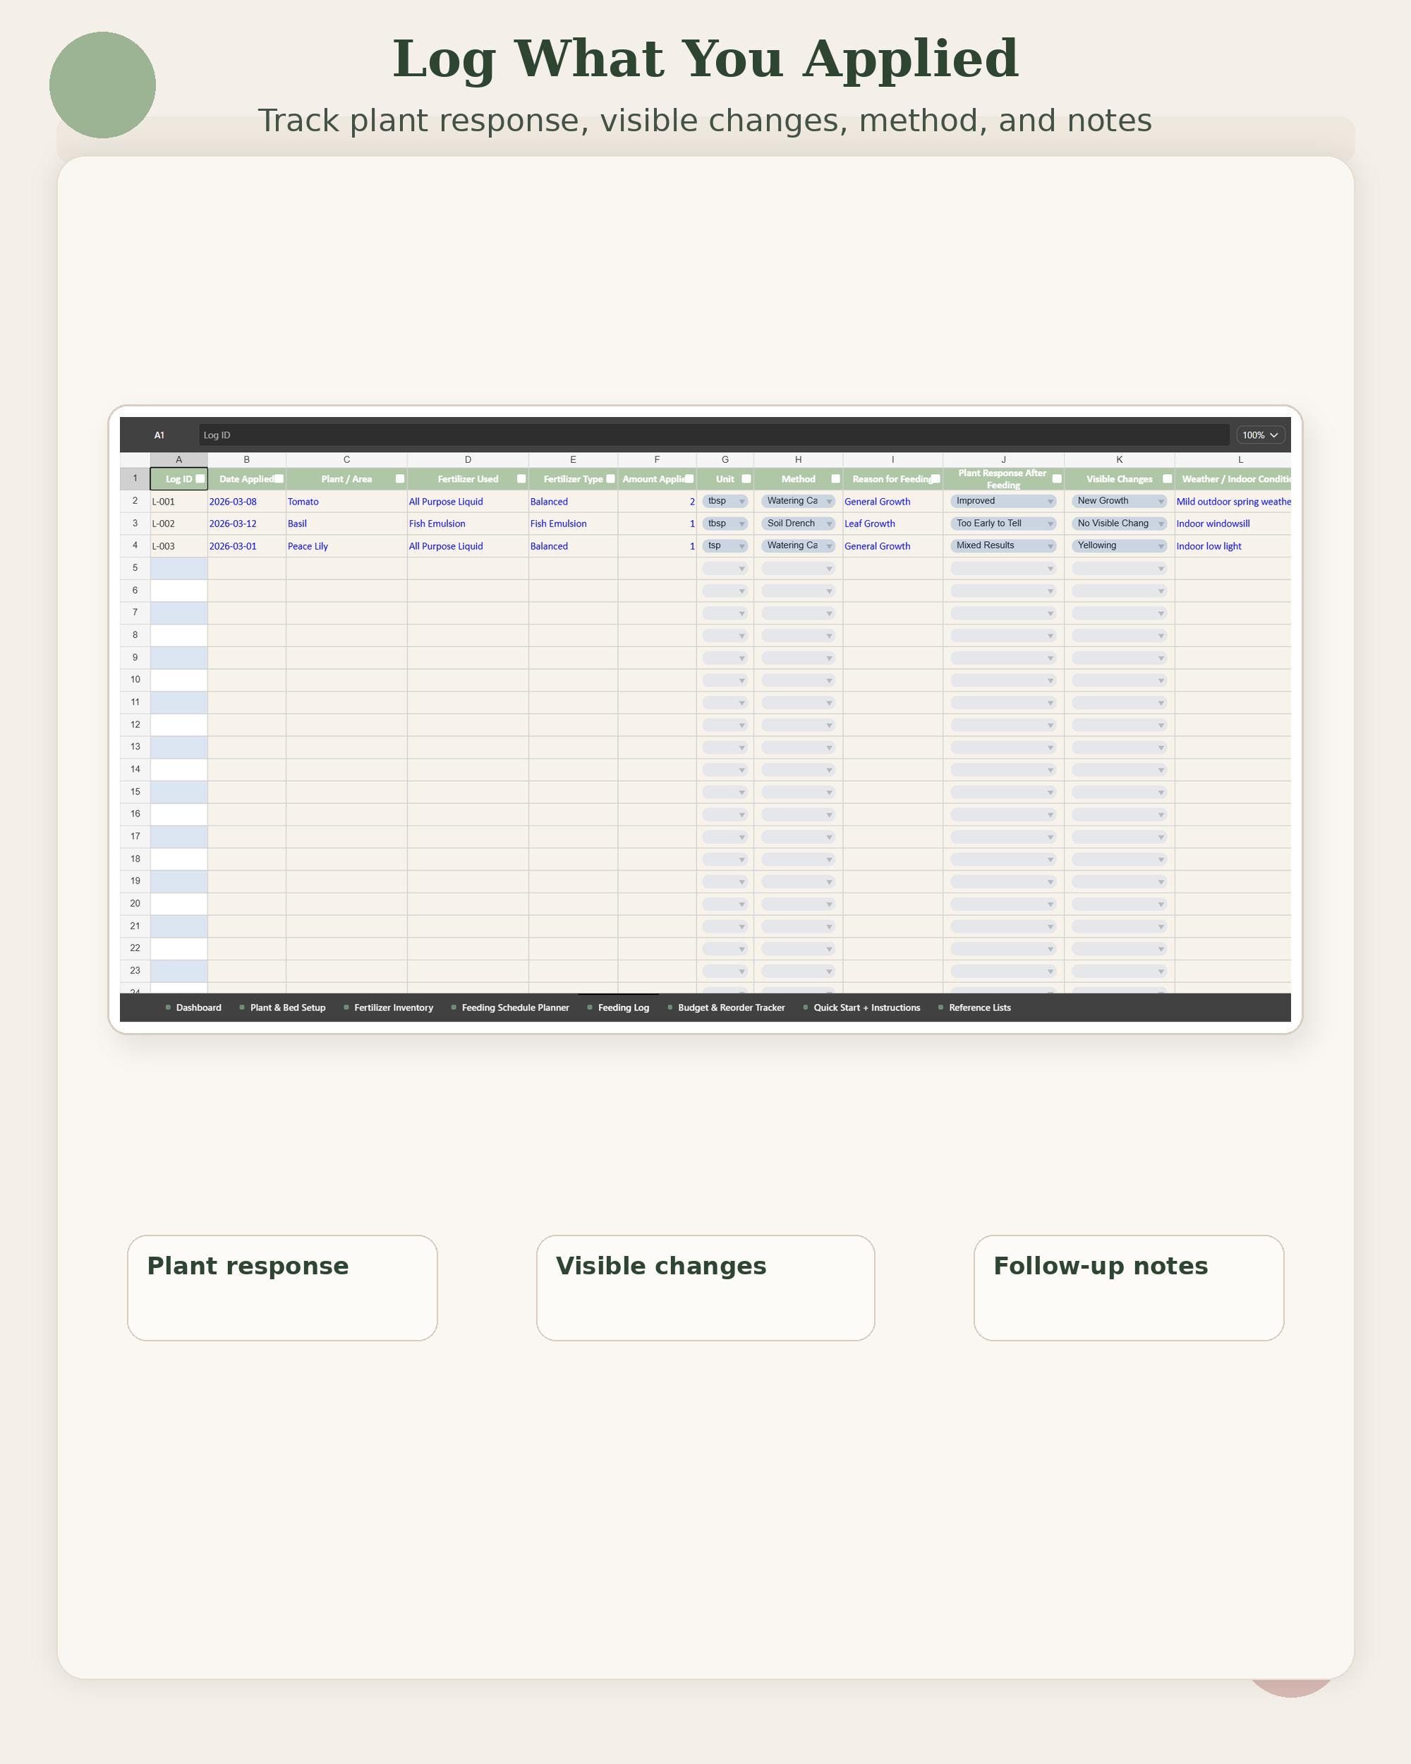Open the Reason for Feeding filter button
Viewport: 1411px width, 1764px height.
point(935,478)
